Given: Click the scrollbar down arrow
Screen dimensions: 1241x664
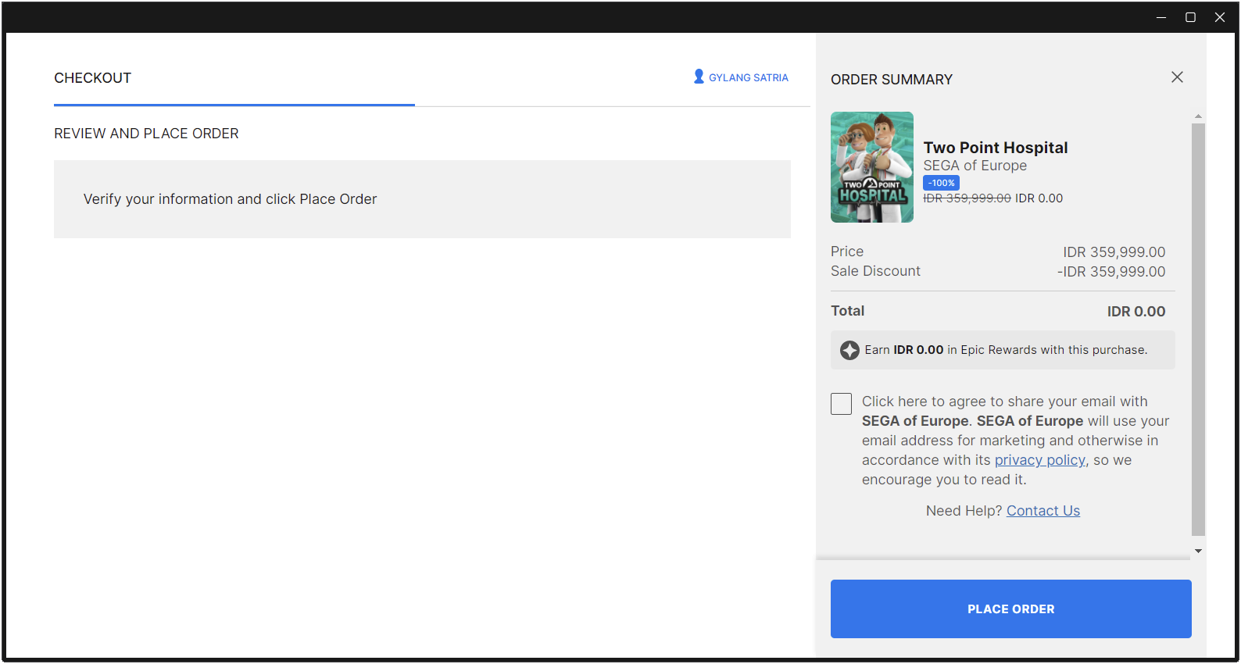Looking at the screenshot, I should click(x=1198, y=552).
